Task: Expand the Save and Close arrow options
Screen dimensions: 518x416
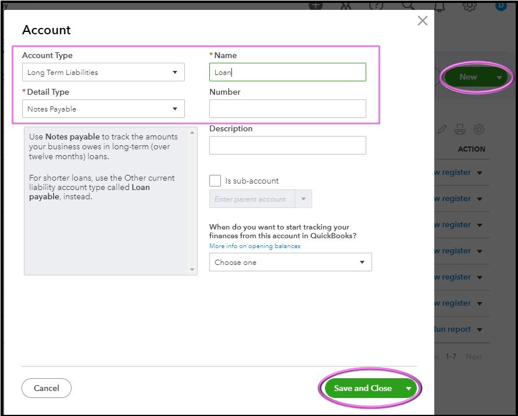Action: pos(409,389)
